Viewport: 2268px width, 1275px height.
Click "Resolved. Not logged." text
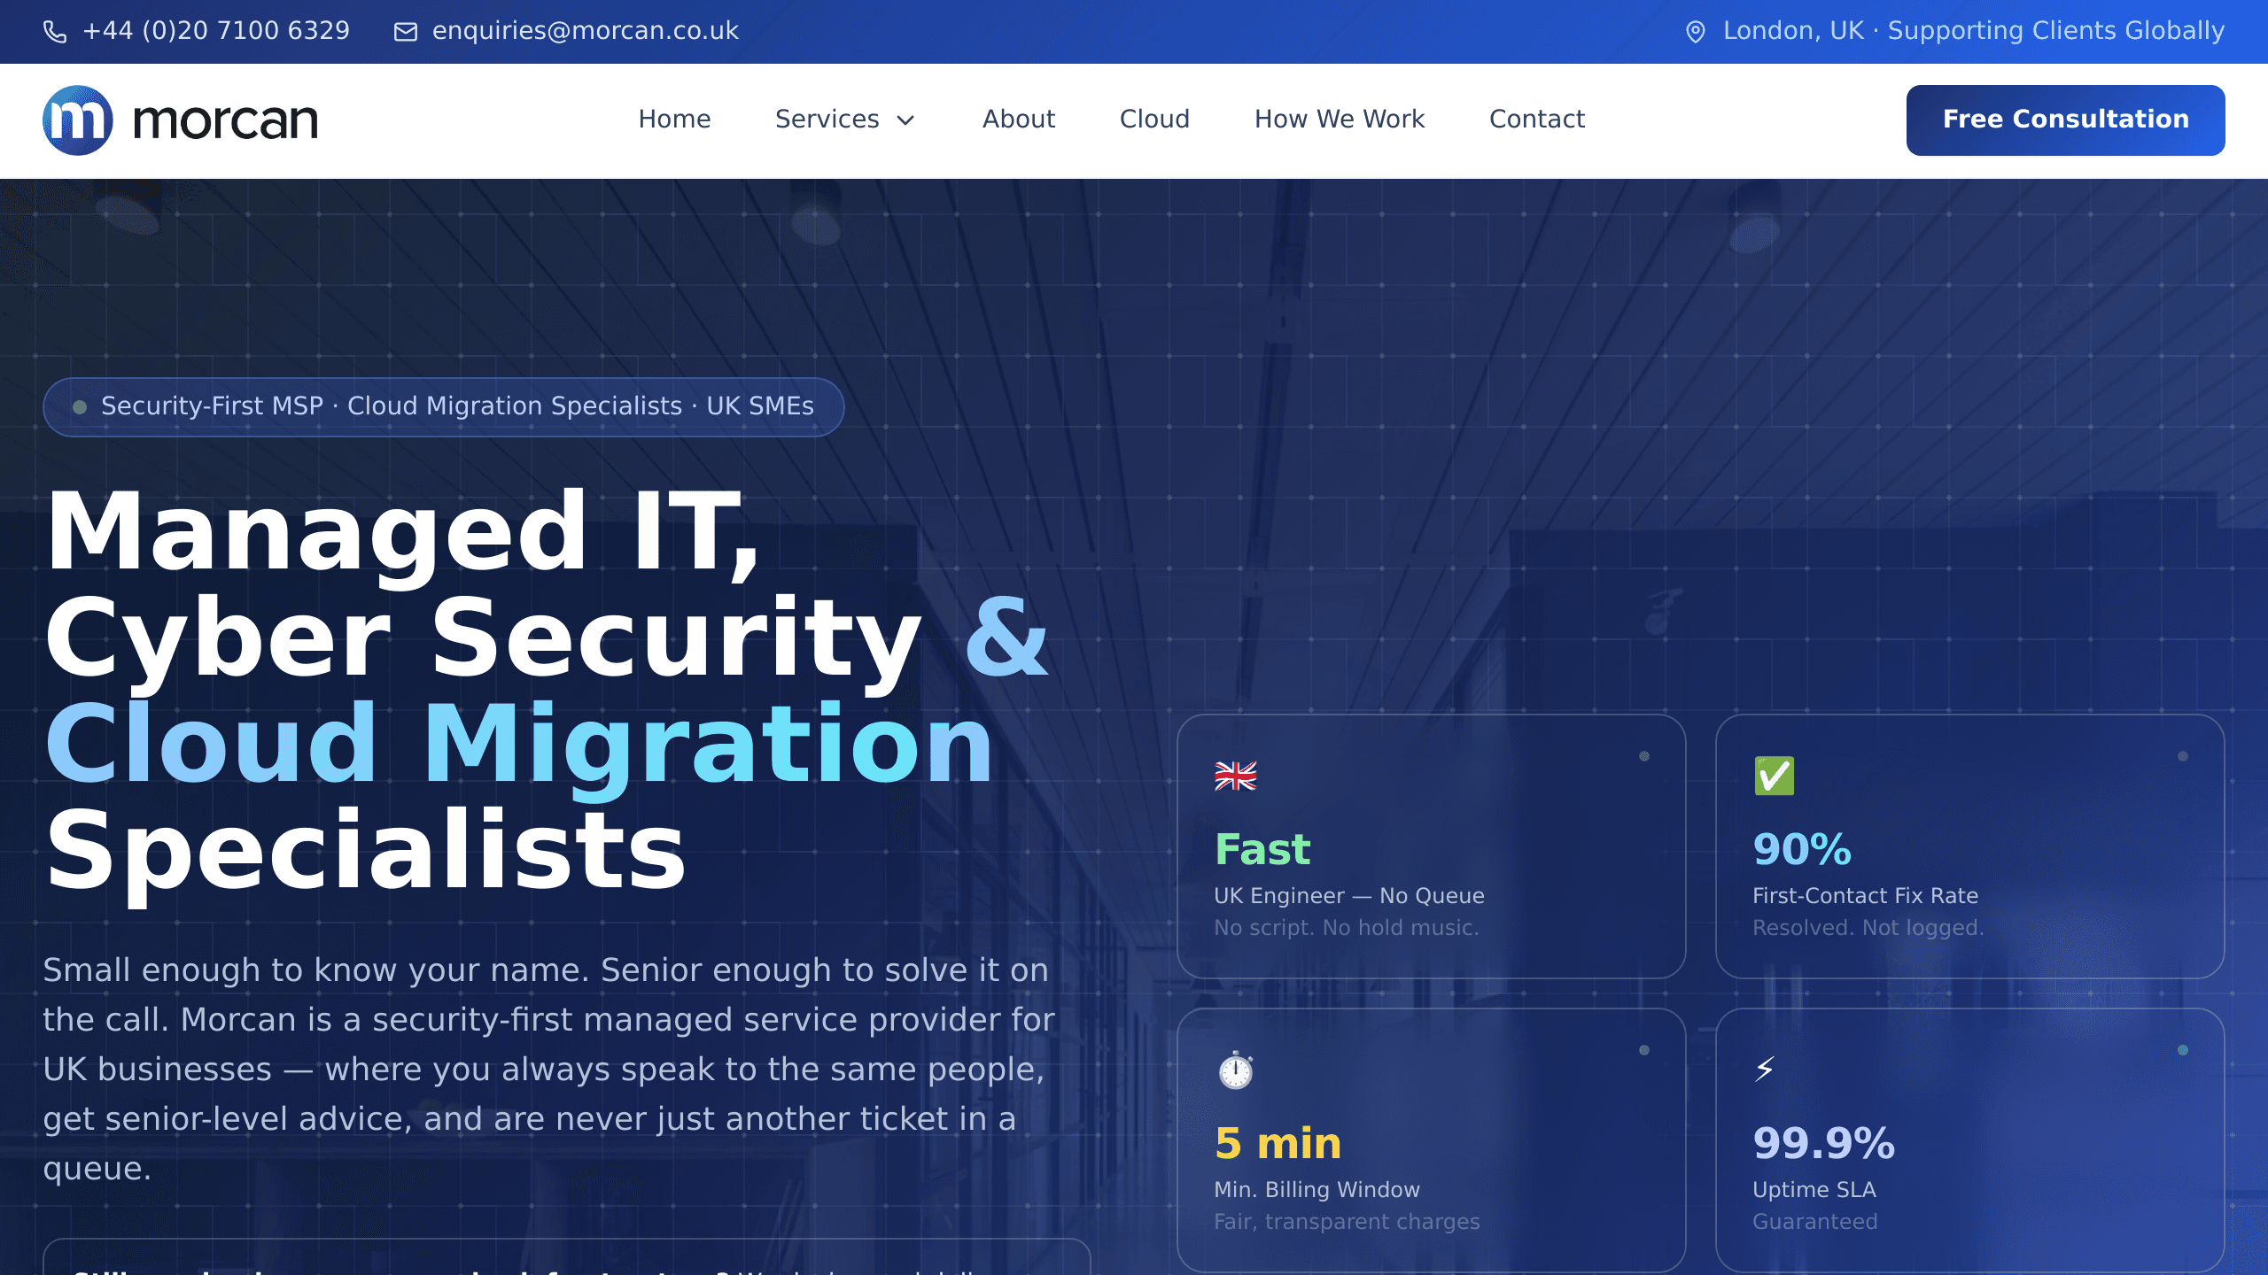1868,928
